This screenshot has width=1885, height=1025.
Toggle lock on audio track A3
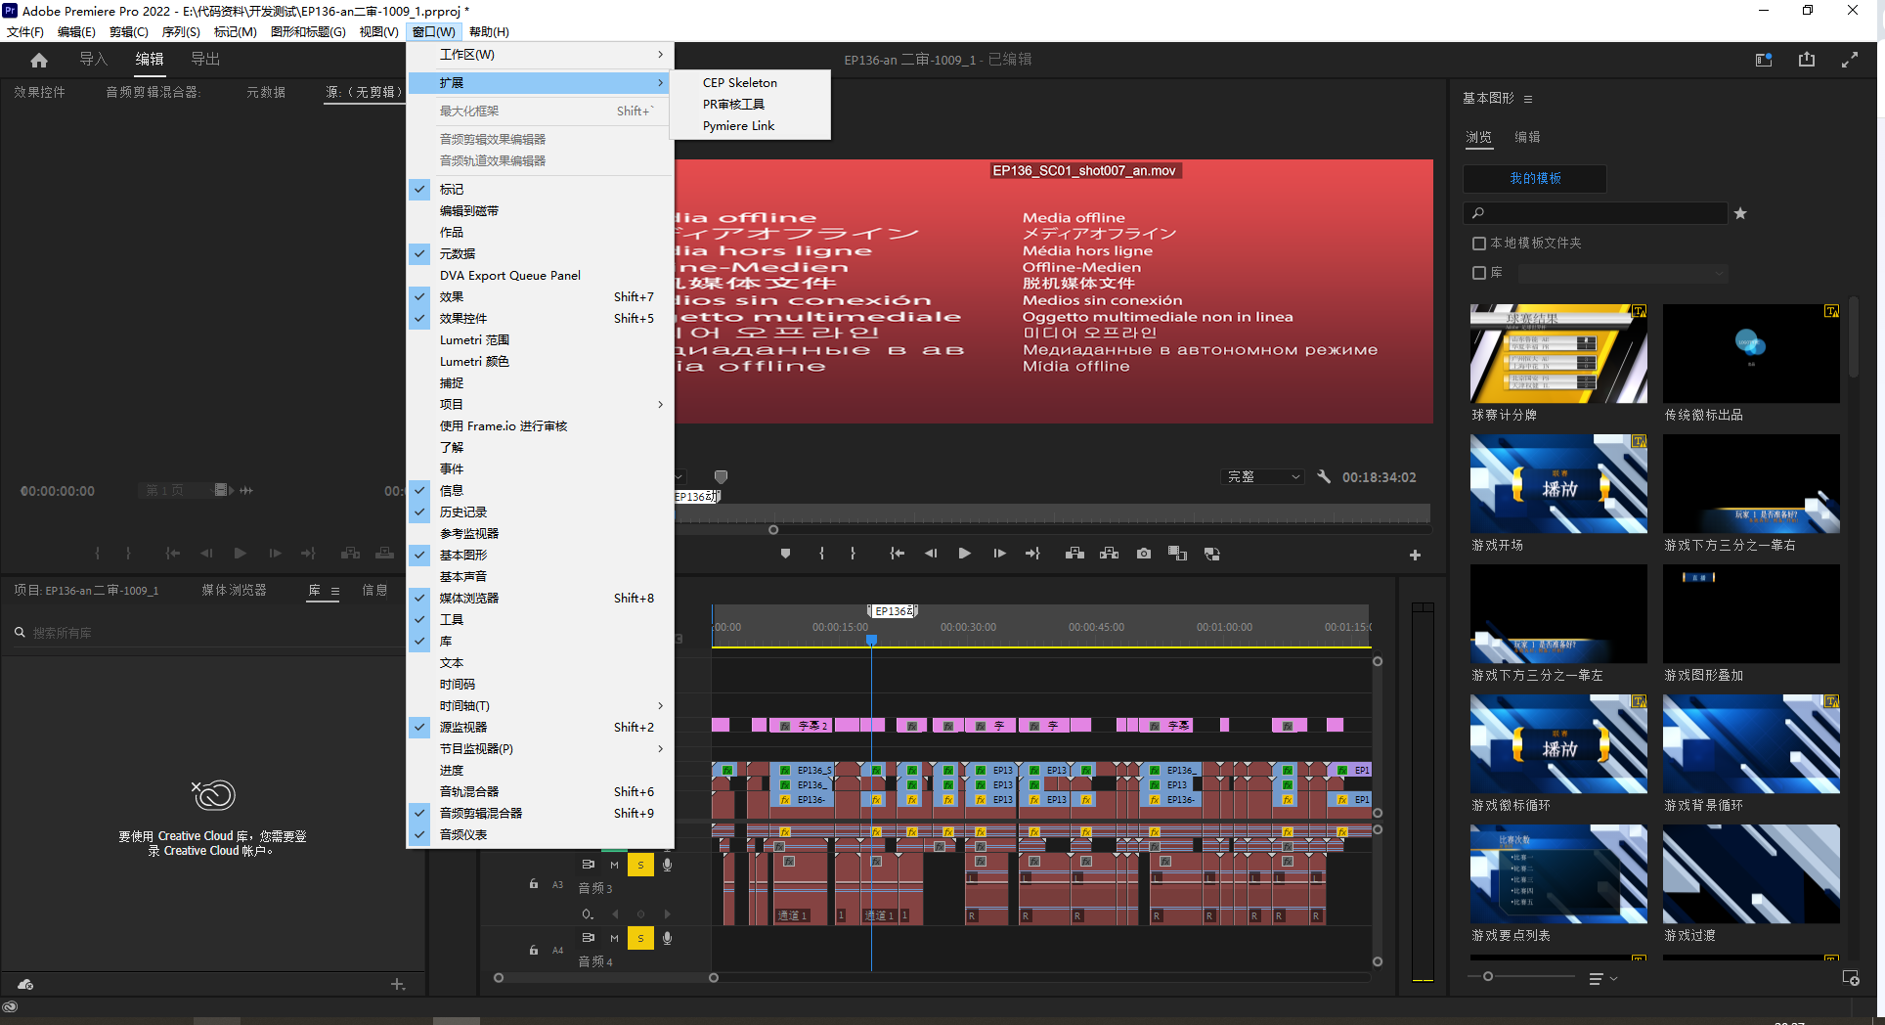(x=534, y=884)
